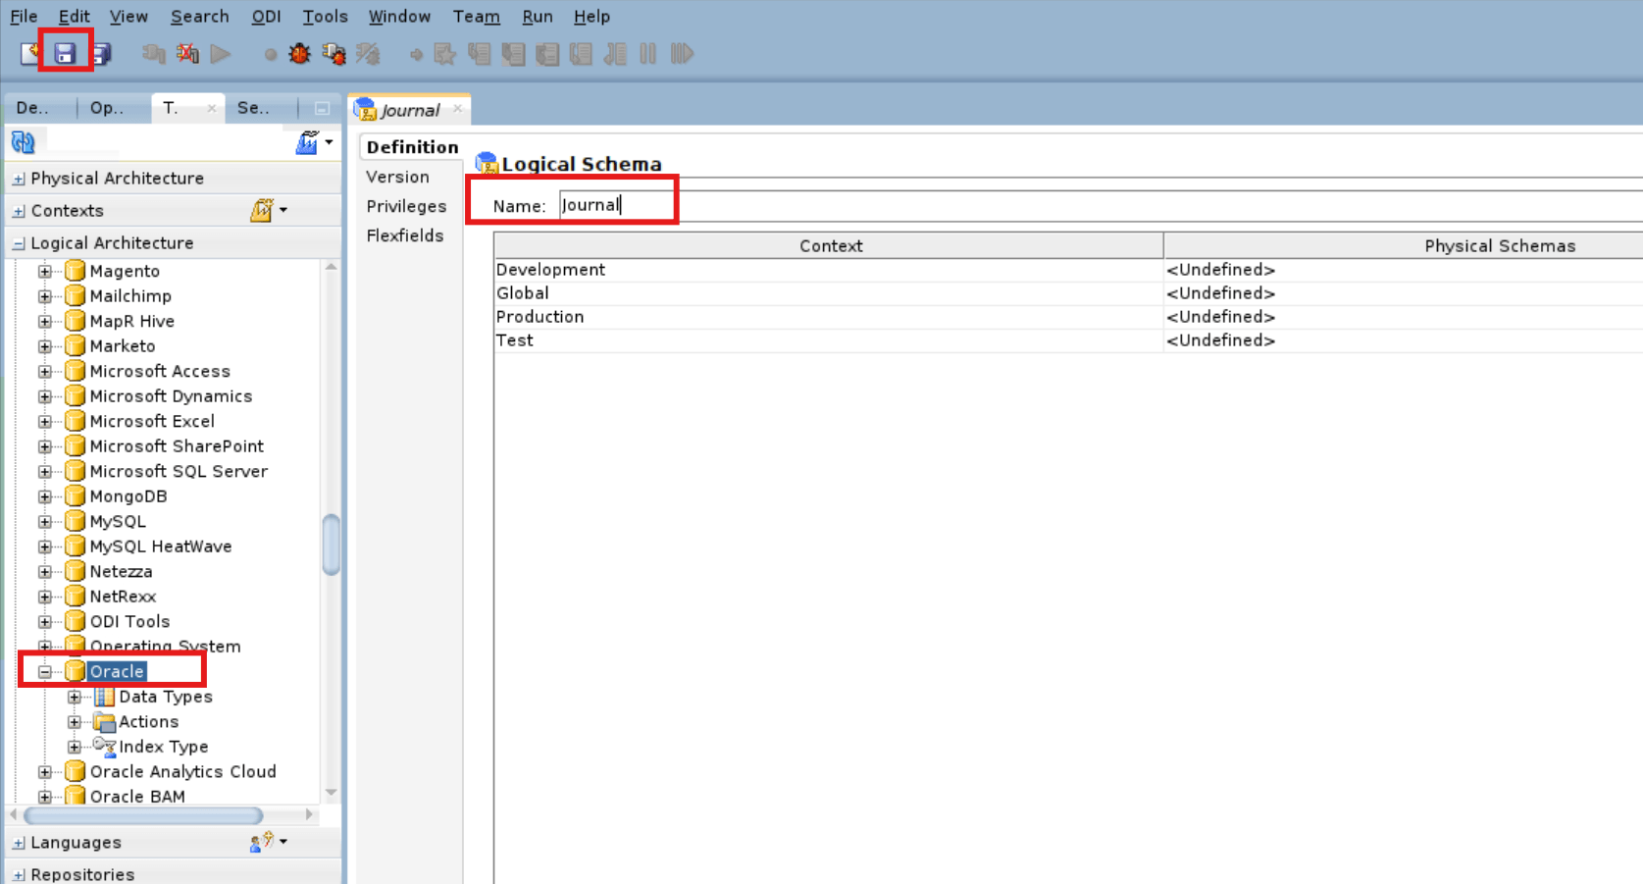The image size is (1643, 884).
Task: Open the ODI menu
Action: pyautogui.click(x=266, y=16)
